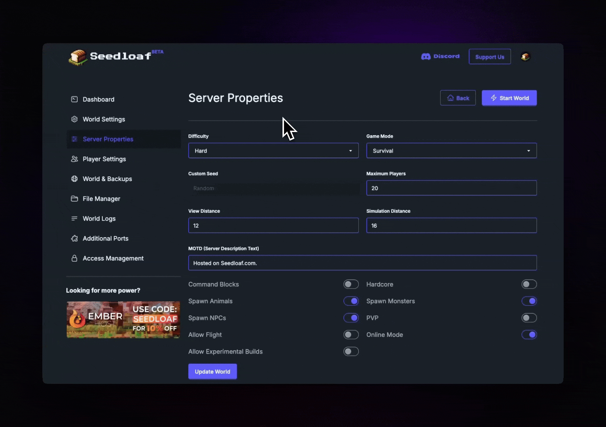Enable the Command Blocks toggle
This screenshot has width=606, height=427.
(351, 284)
